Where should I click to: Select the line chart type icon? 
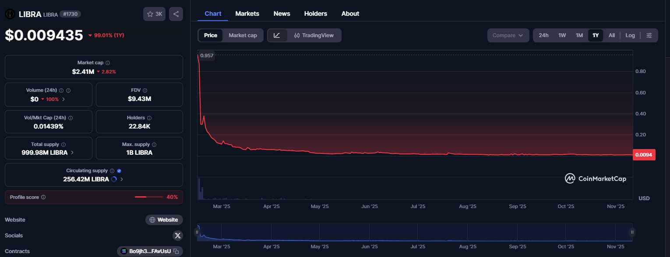tap(277, 35)
